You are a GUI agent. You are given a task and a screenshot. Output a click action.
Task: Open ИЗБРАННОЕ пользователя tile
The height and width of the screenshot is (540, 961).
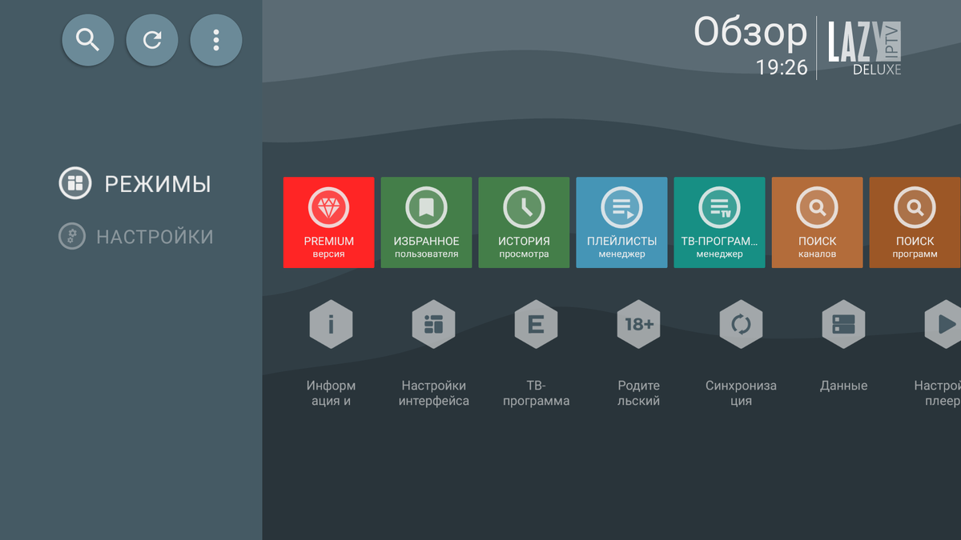tap(426, 222)
